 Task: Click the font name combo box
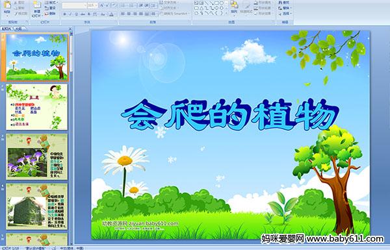[x=74, y=5]
